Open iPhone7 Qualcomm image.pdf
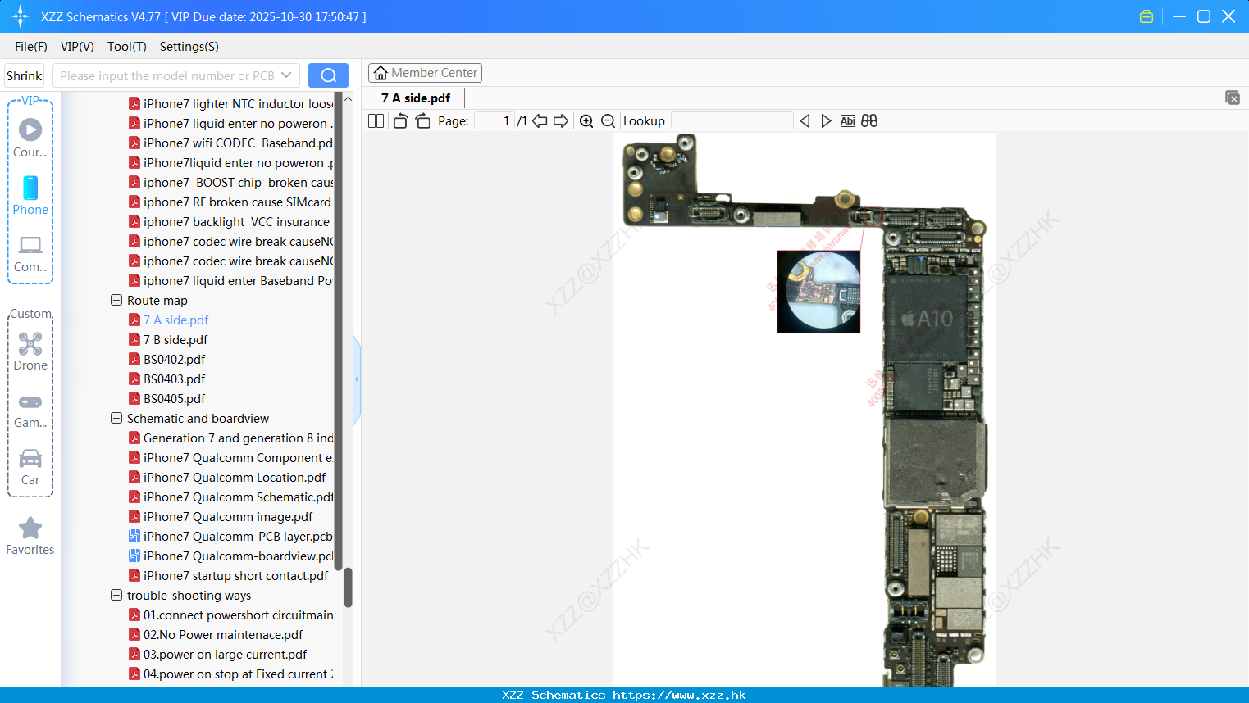The height and width of the screenshot is (703, 1249). [228, 516]
